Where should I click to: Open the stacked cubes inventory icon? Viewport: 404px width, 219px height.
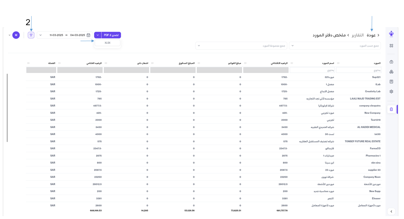pyautogui.click(x=391, y=72)
